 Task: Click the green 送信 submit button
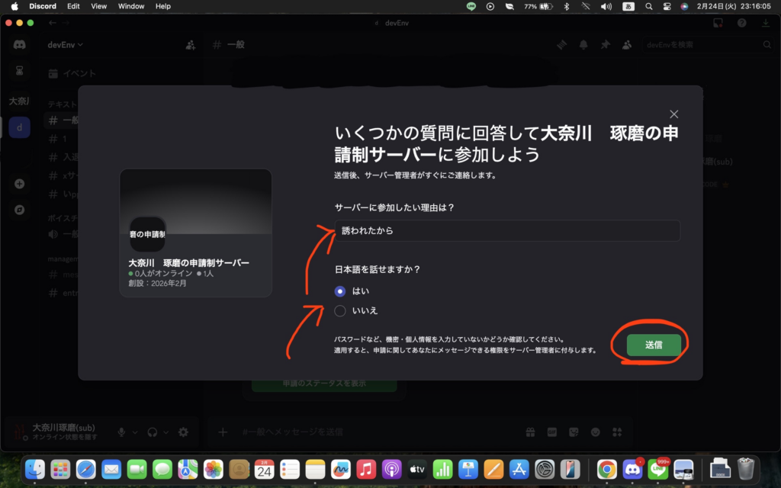point(654,345)
